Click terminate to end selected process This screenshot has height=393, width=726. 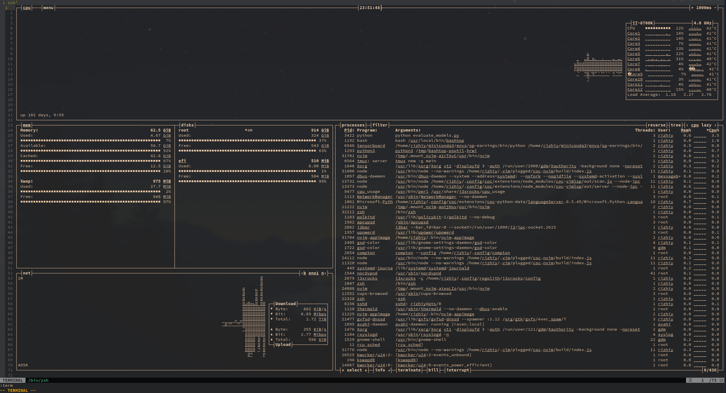click(409, 370)
